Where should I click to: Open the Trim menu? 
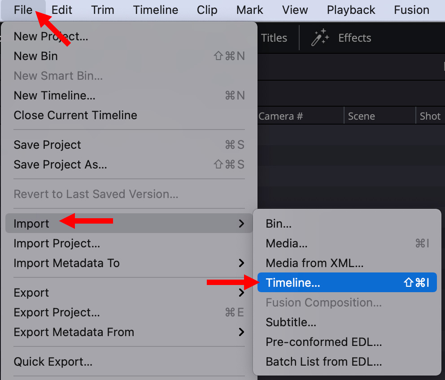click(x=102, y=10)
